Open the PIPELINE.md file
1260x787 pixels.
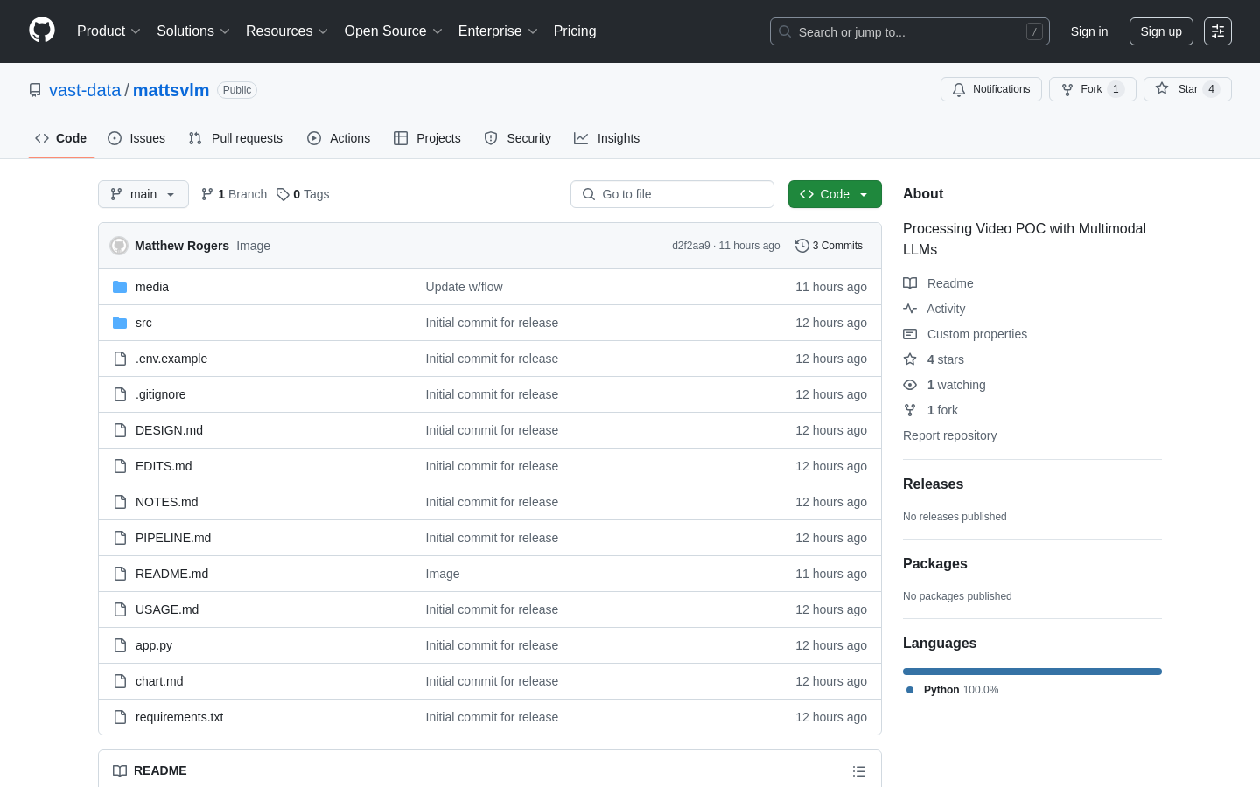[173, 538]
